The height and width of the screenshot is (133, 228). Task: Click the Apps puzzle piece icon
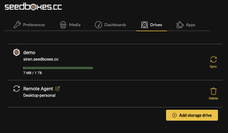coord(180,25)
